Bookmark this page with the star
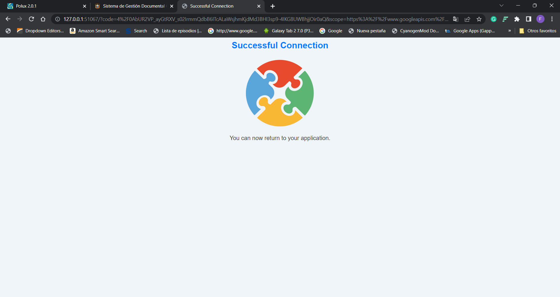Image resolution: width=560 pixels, height=297 pixels. point(479,19)
